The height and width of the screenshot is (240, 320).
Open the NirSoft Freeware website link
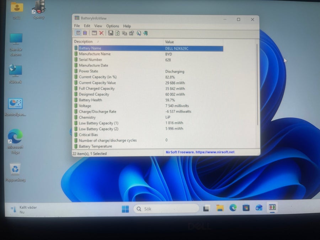point(200,152)
